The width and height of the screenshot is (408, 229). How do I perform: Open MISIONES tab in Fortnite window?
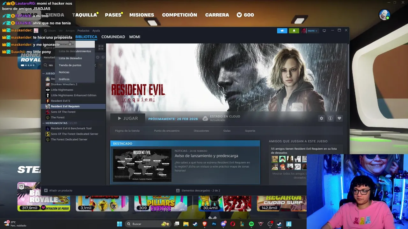142,15
